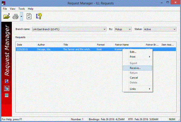Viewport: 181px width, 122px height.
Task: Sort requests by the Author column header
Action: pos(41,45)
